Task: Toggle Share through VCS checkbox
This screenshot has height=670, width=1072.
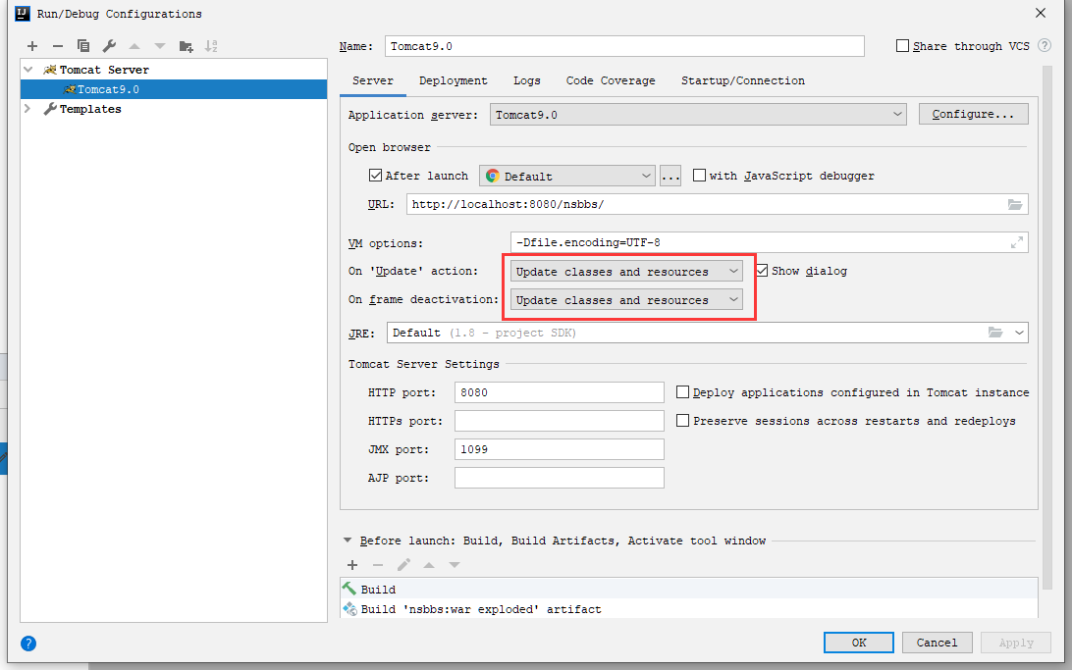Action: click(x=902, y=46)
